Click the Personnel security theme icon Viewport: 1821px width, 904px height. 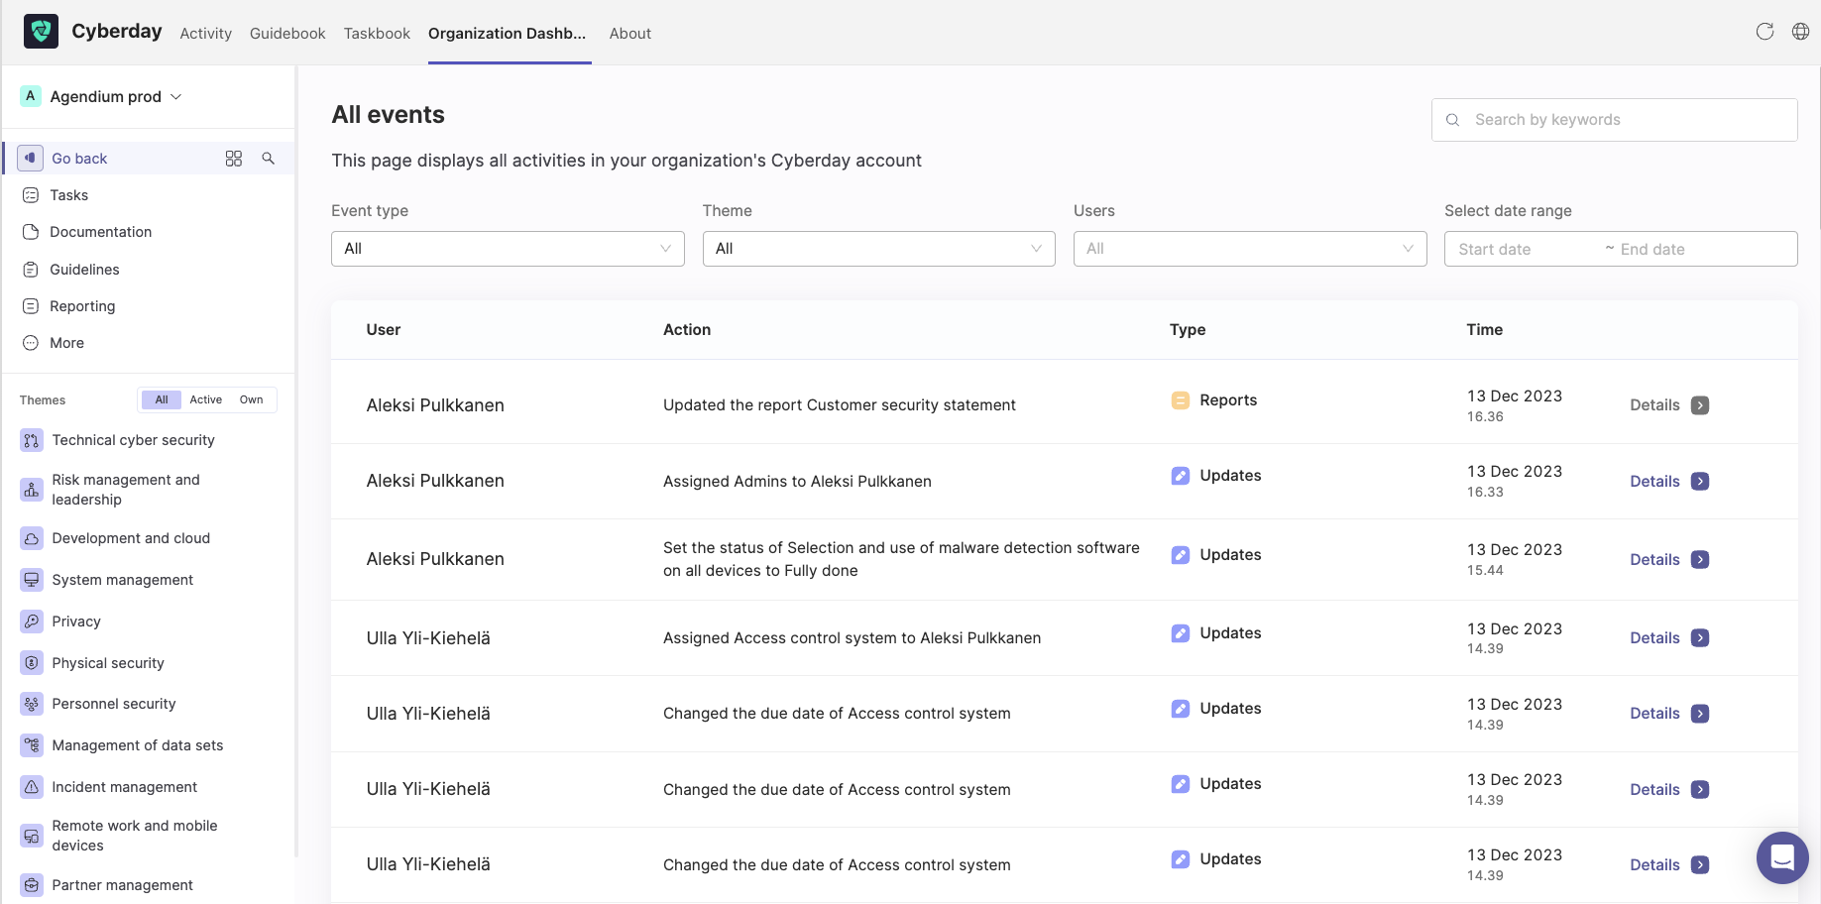point(32,704)
